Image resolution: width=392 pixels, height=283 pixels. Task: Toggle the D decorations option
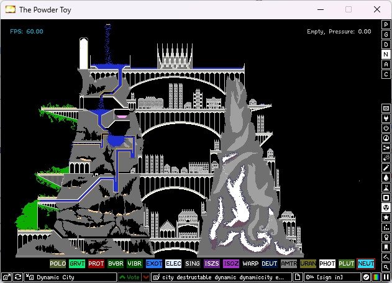[x=386, y=45]
